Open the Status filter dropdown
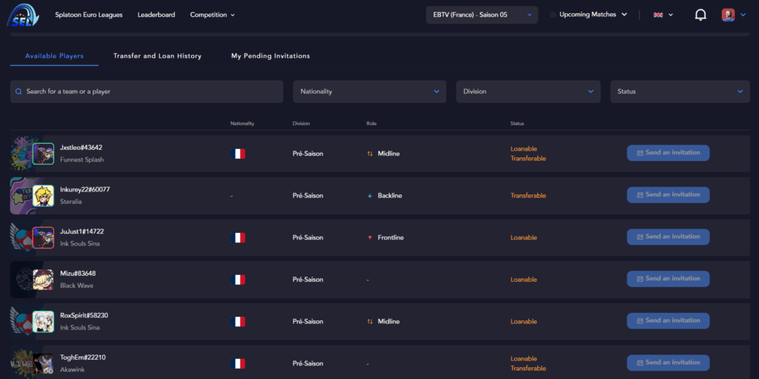759x379 pixels. pyautogui.click(x=680, y=92)
